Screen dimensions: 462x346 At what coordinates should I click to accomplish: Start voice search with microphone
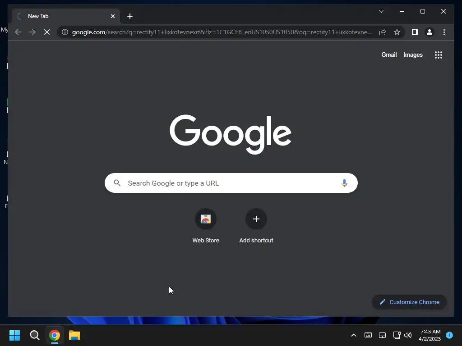pos(344,183)
